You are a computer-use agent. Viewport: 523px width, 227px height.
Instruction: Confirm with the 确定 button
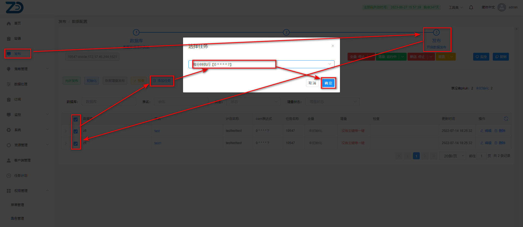(x=328, y=83)
